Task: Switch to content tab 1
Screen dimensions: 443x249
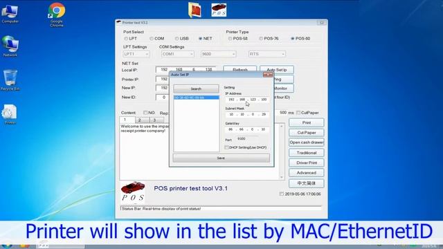Action: [127, 120]
